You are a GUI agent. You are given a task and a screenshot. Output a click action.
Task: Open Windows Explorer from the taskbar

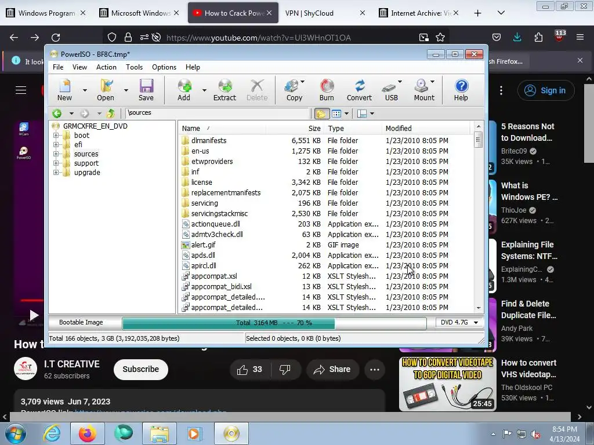click(160, 433)
